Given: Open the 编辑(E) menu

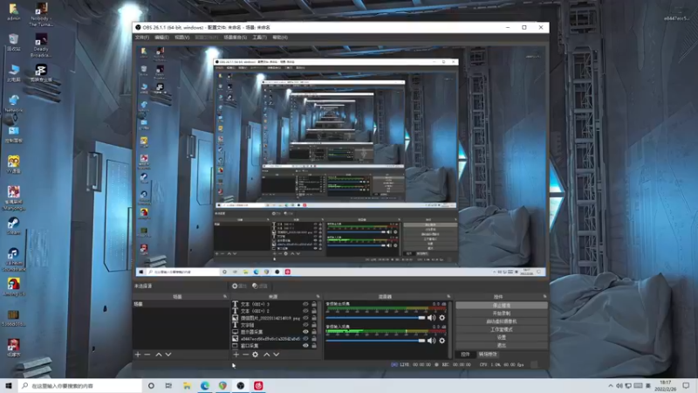Looking at the screenshot, I should (161, 38).
